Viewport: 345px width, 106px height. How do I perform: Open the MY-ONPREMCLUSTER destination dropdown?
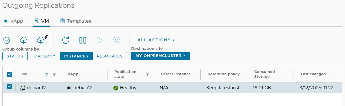click(x=161, y=56)
